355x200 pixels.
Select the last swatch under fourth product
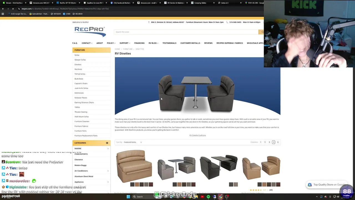[x=278, y=184]
